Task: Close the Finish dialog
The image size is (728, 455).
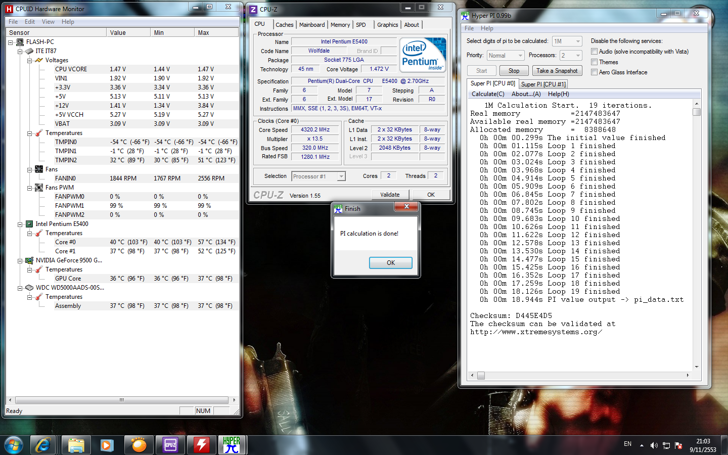Action: [x=406, y=206]
